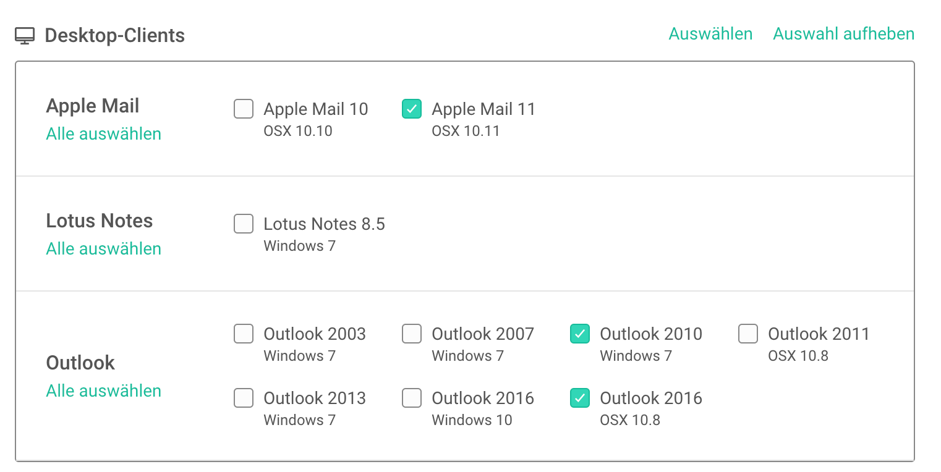Uncheck Outlook 2016 OSX 10.8 checkbox

(580, 398)
